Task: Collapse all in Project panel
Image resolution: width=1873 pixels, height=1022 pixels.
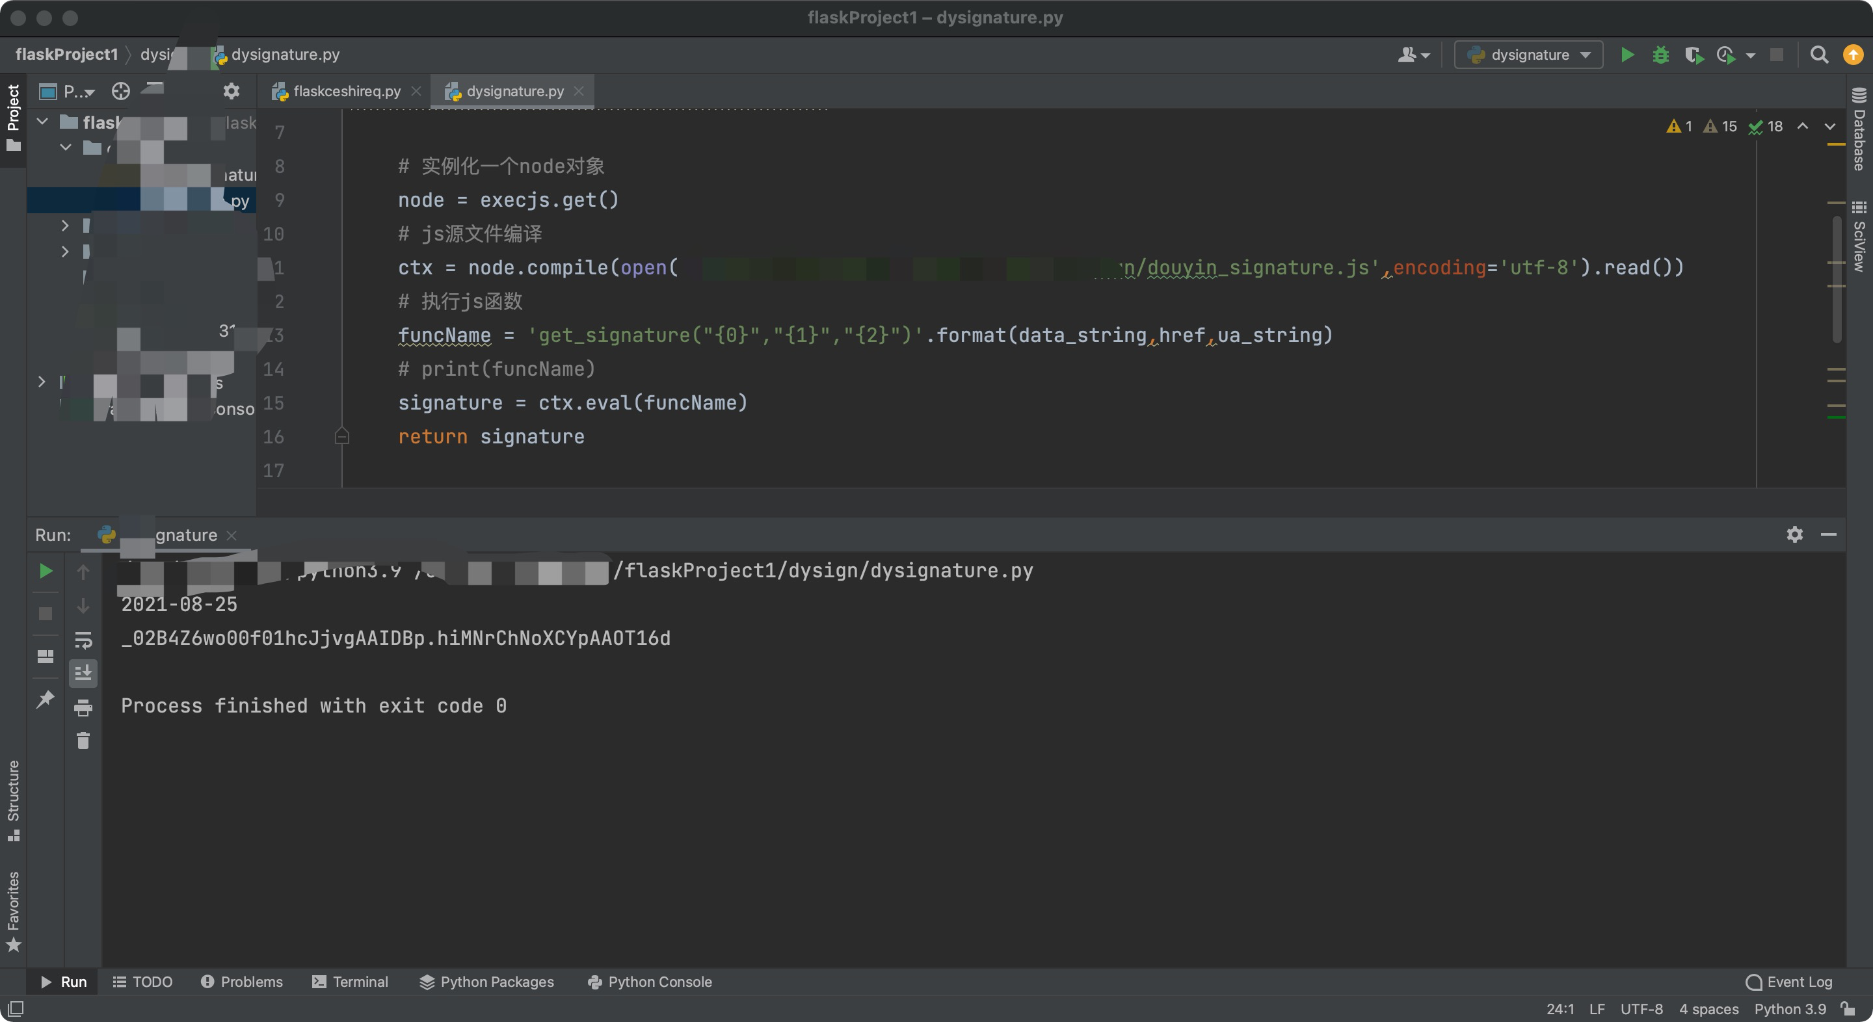Action: click(x=153, y=88)
